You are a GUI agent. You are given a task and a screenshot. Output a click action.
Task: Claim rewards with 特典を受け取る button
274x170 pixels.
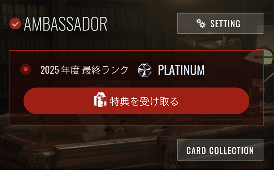(x=136, y=101)
